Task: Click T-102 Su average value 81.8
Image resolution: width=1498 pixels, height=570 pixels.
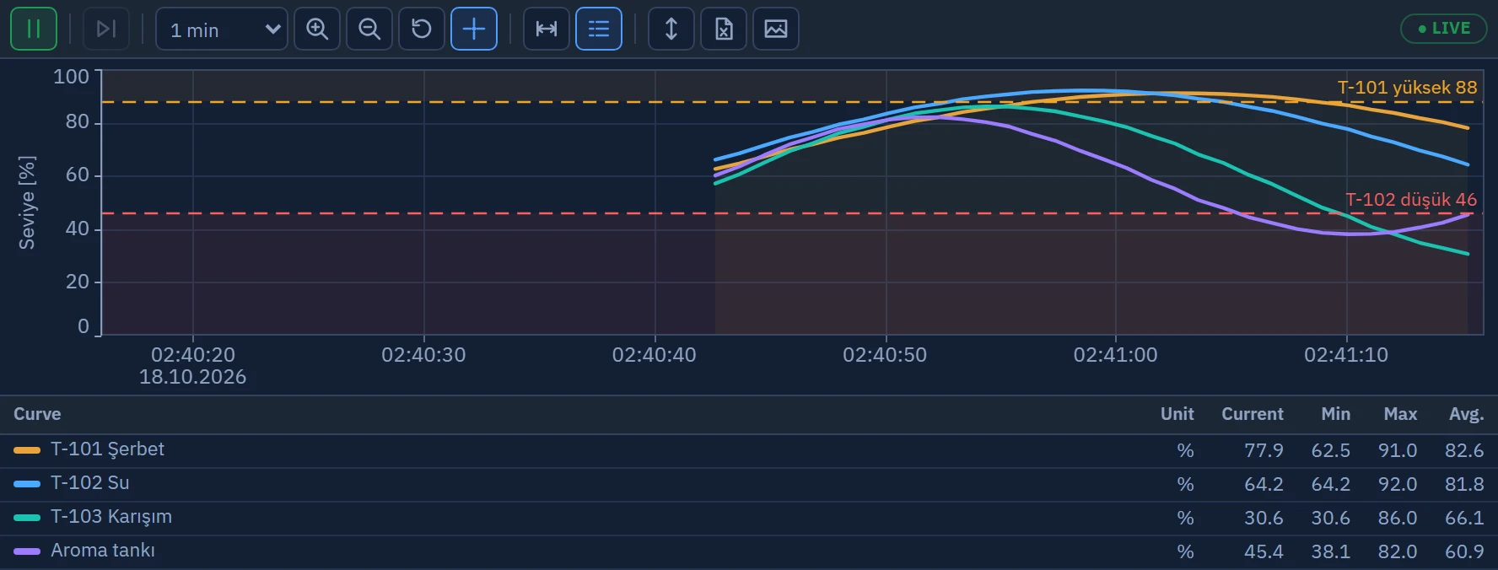Action: (x=1464, y=484)
